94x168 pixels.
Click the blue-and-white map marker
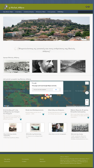(51, 96)
